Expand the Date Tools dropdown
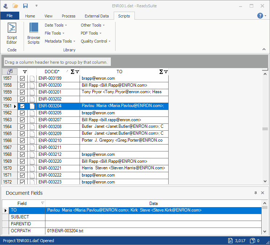Image resolution: width=270 pixels, height=245 pixels. pos(56,25)
